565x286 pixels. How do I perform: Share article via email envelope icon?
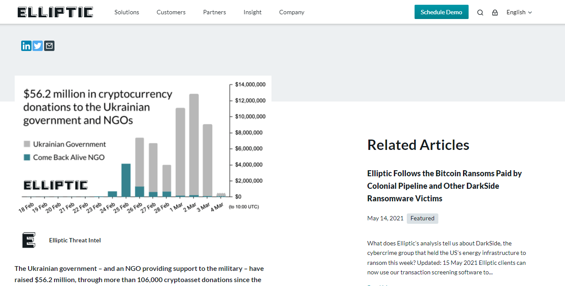(x=49, y=46)
